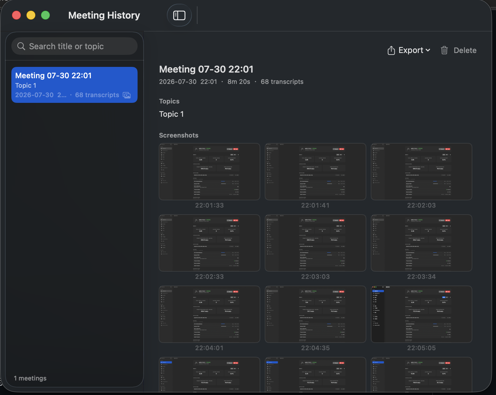Click the screenshots icon on meeting item
The height and width of the screenshot is (395, 496).
click(127, 95)
